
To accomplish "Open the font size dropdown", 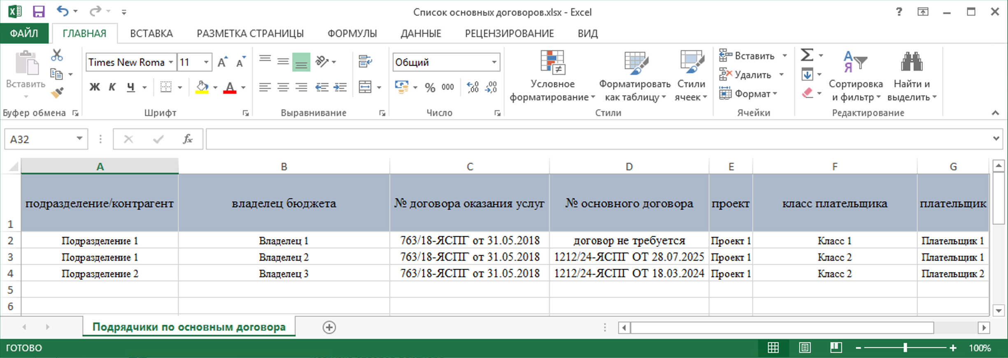I will pyautogui.click(x=206, y=62).
